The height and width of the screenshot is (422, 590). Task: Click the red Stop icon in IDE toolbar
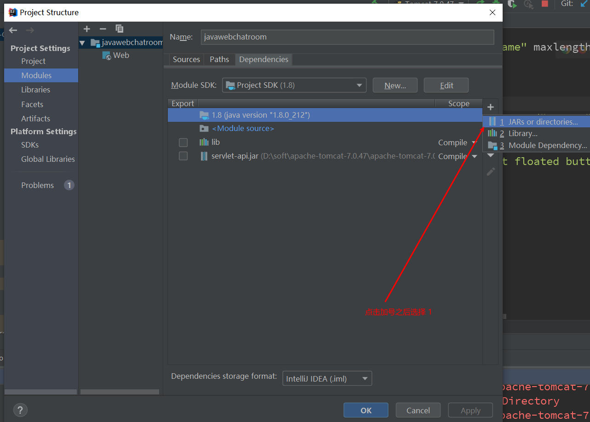pos(545,4)
